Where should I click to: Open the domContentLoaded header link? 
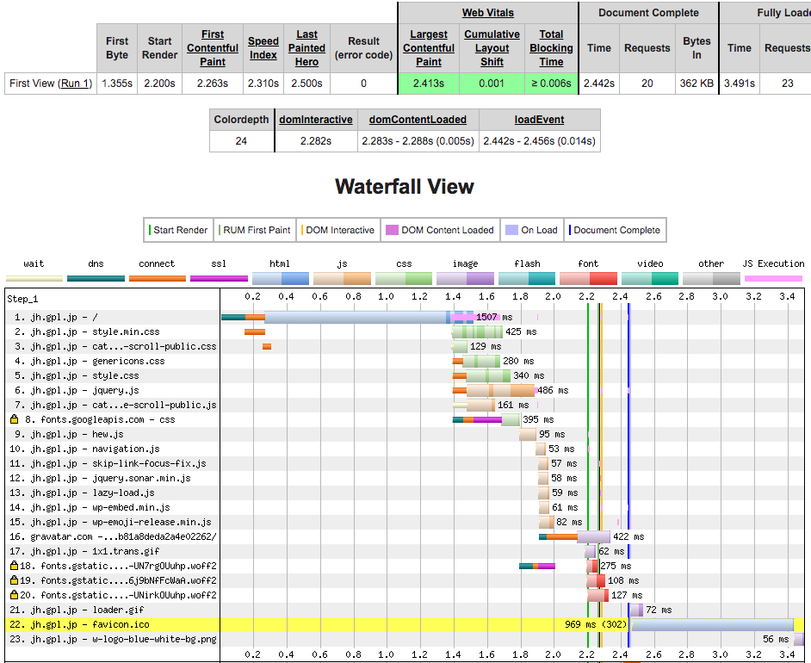[418, 120]
